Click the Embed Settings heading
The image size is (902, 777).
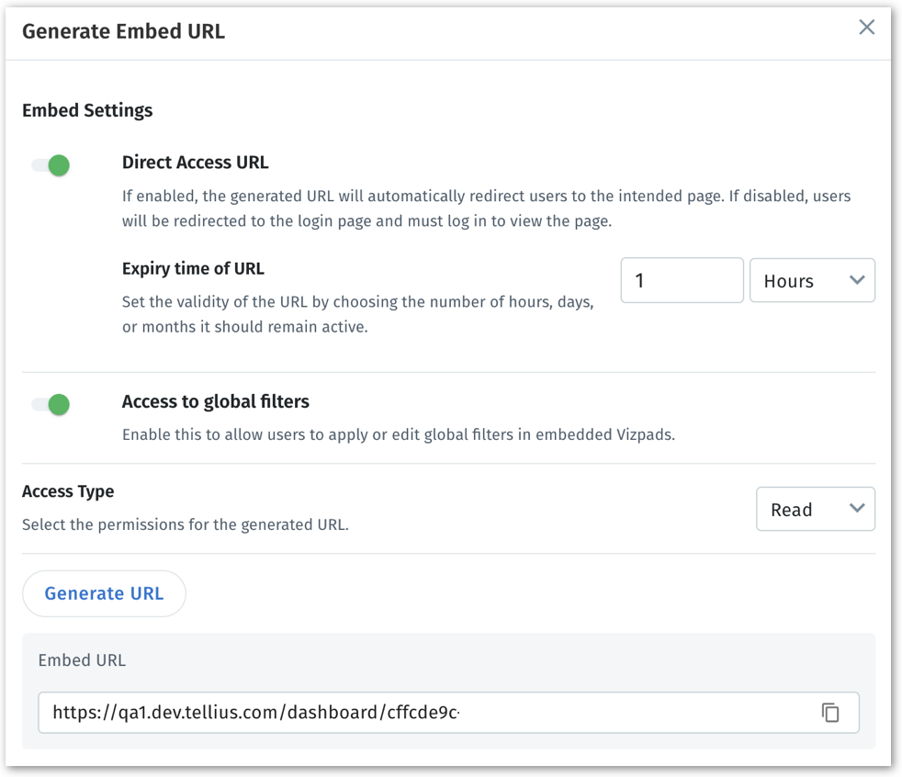click(x=87, y=110)
